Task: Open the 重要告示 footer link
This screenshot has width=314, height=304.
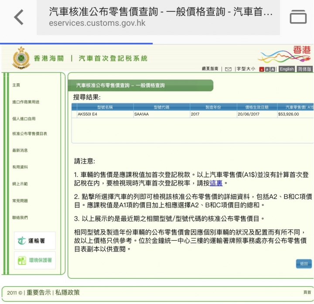Action: click(x=39, y=293)
